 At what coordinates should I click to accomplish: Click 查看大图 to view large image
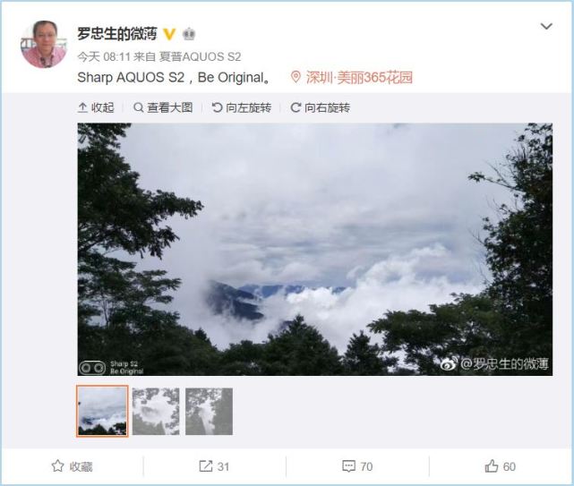click(x=163, y=107)
